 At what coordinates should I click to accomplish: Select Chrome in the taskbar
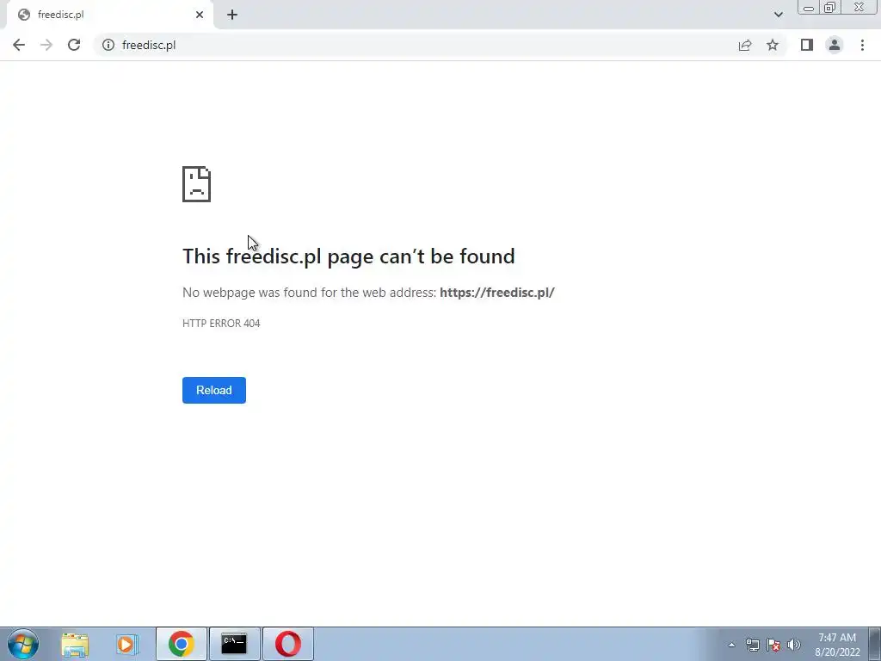coord(181,644)
